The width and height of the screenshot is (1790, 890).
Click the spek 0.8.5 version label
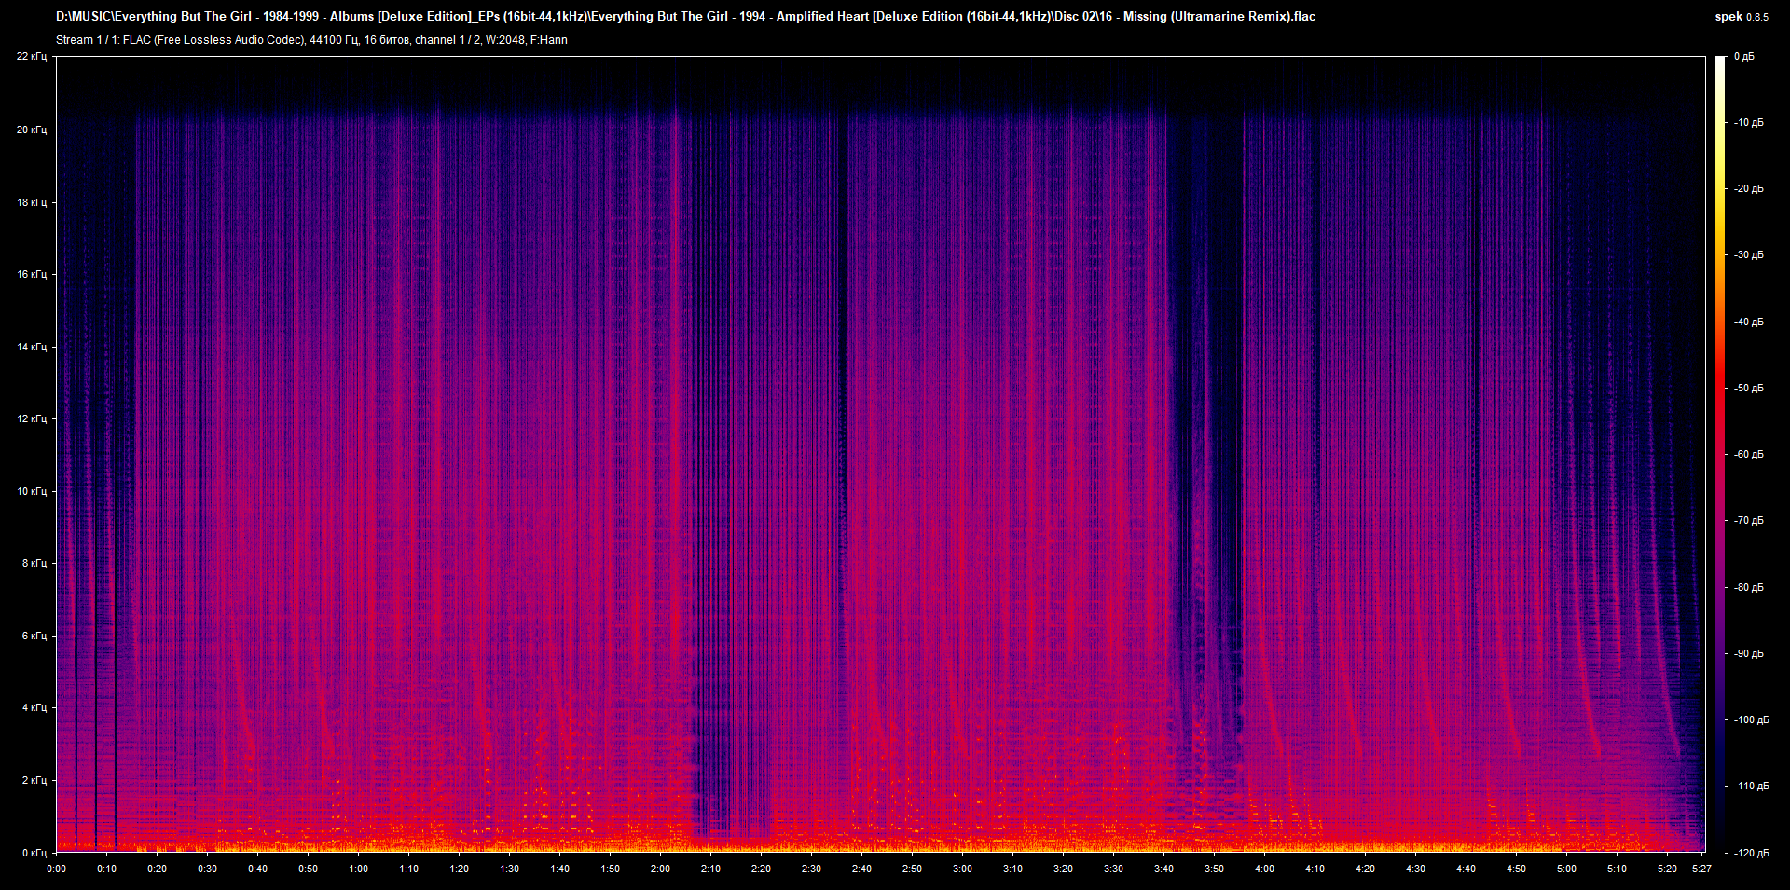1741,17
